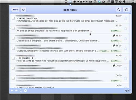Click the attachment paperclip on the 16:53 message

click(x=114, y=35)
